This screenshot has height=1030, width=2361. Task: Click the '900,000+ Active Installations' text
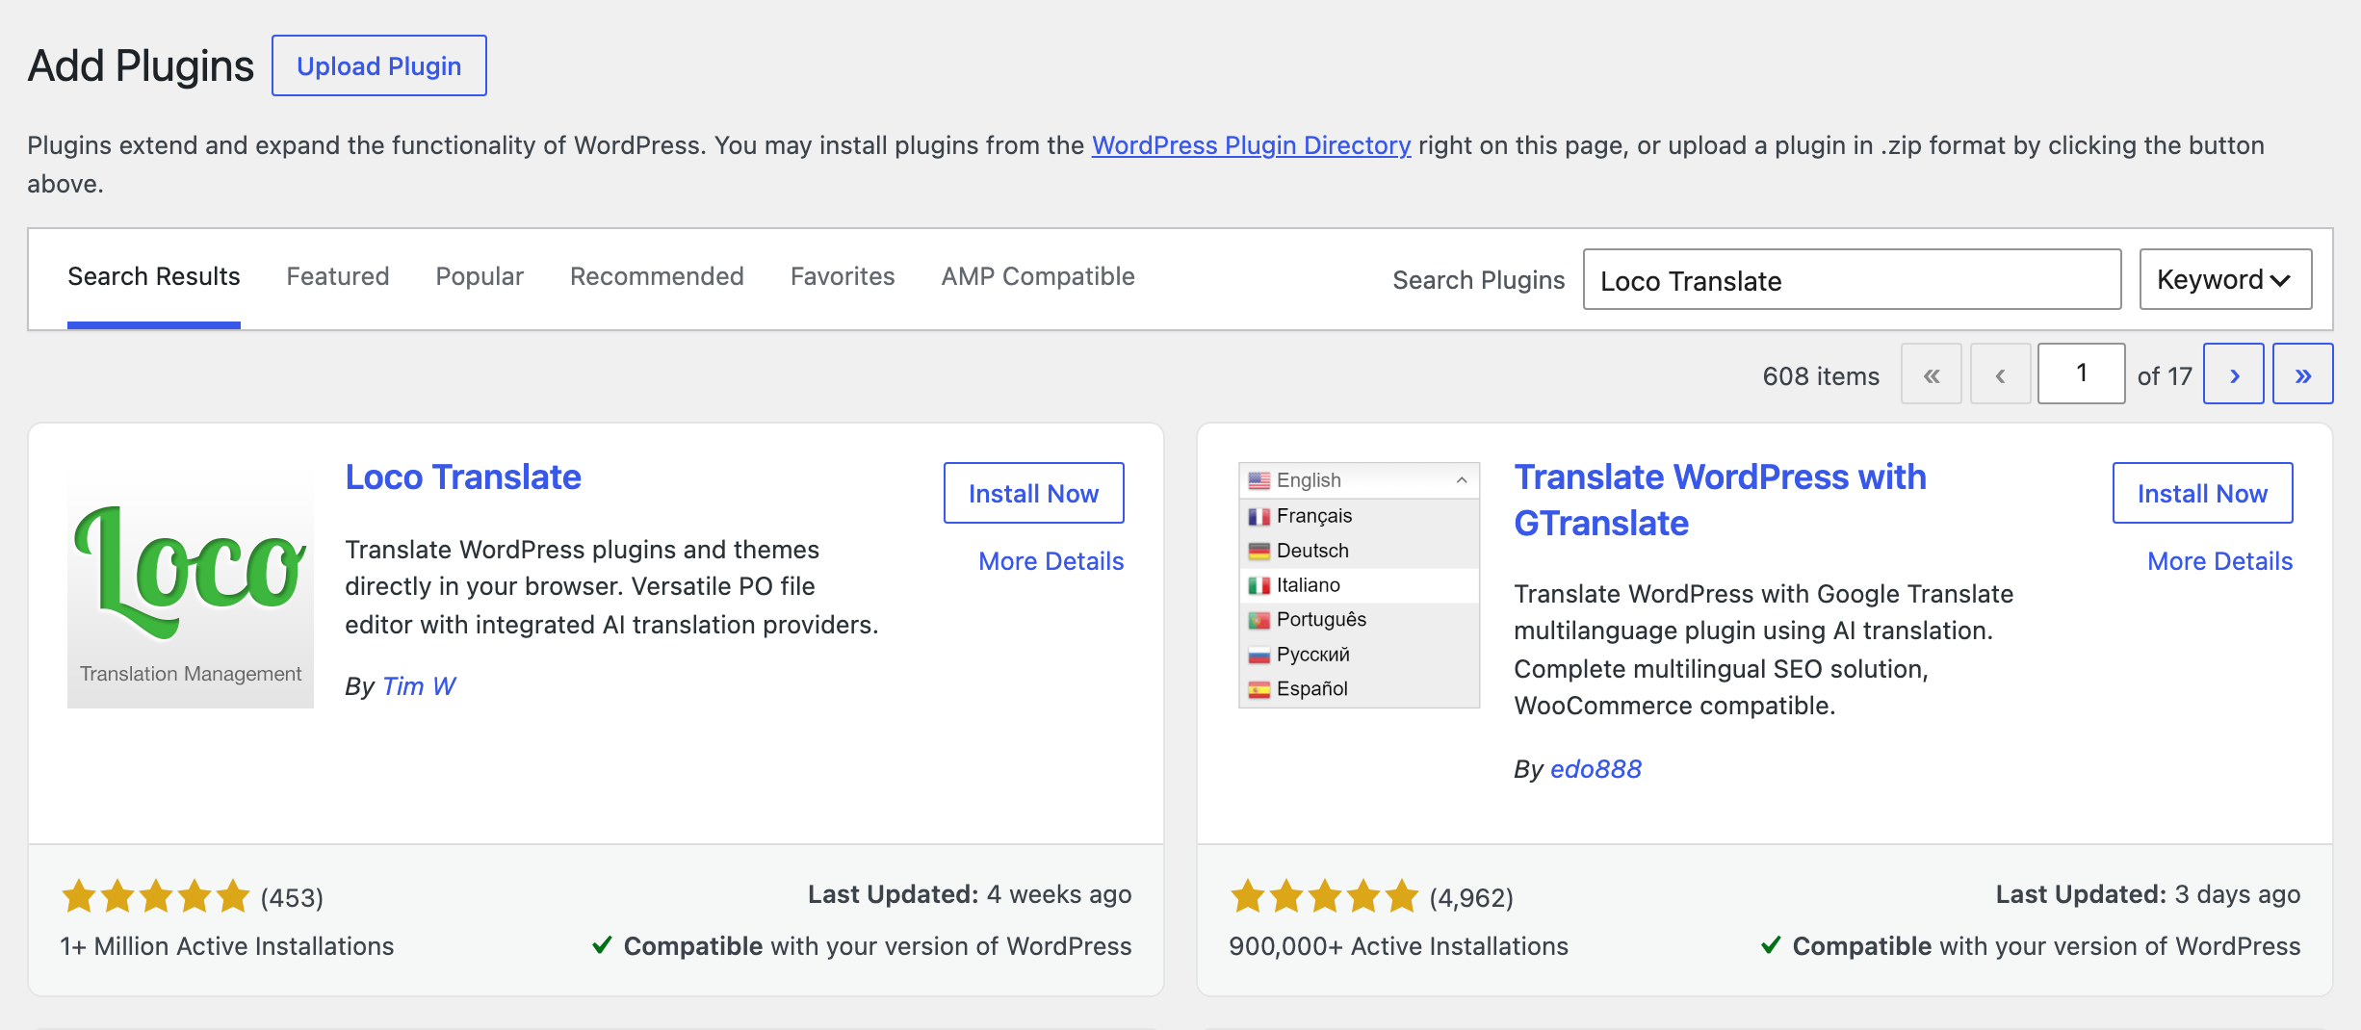[1398, 946]
